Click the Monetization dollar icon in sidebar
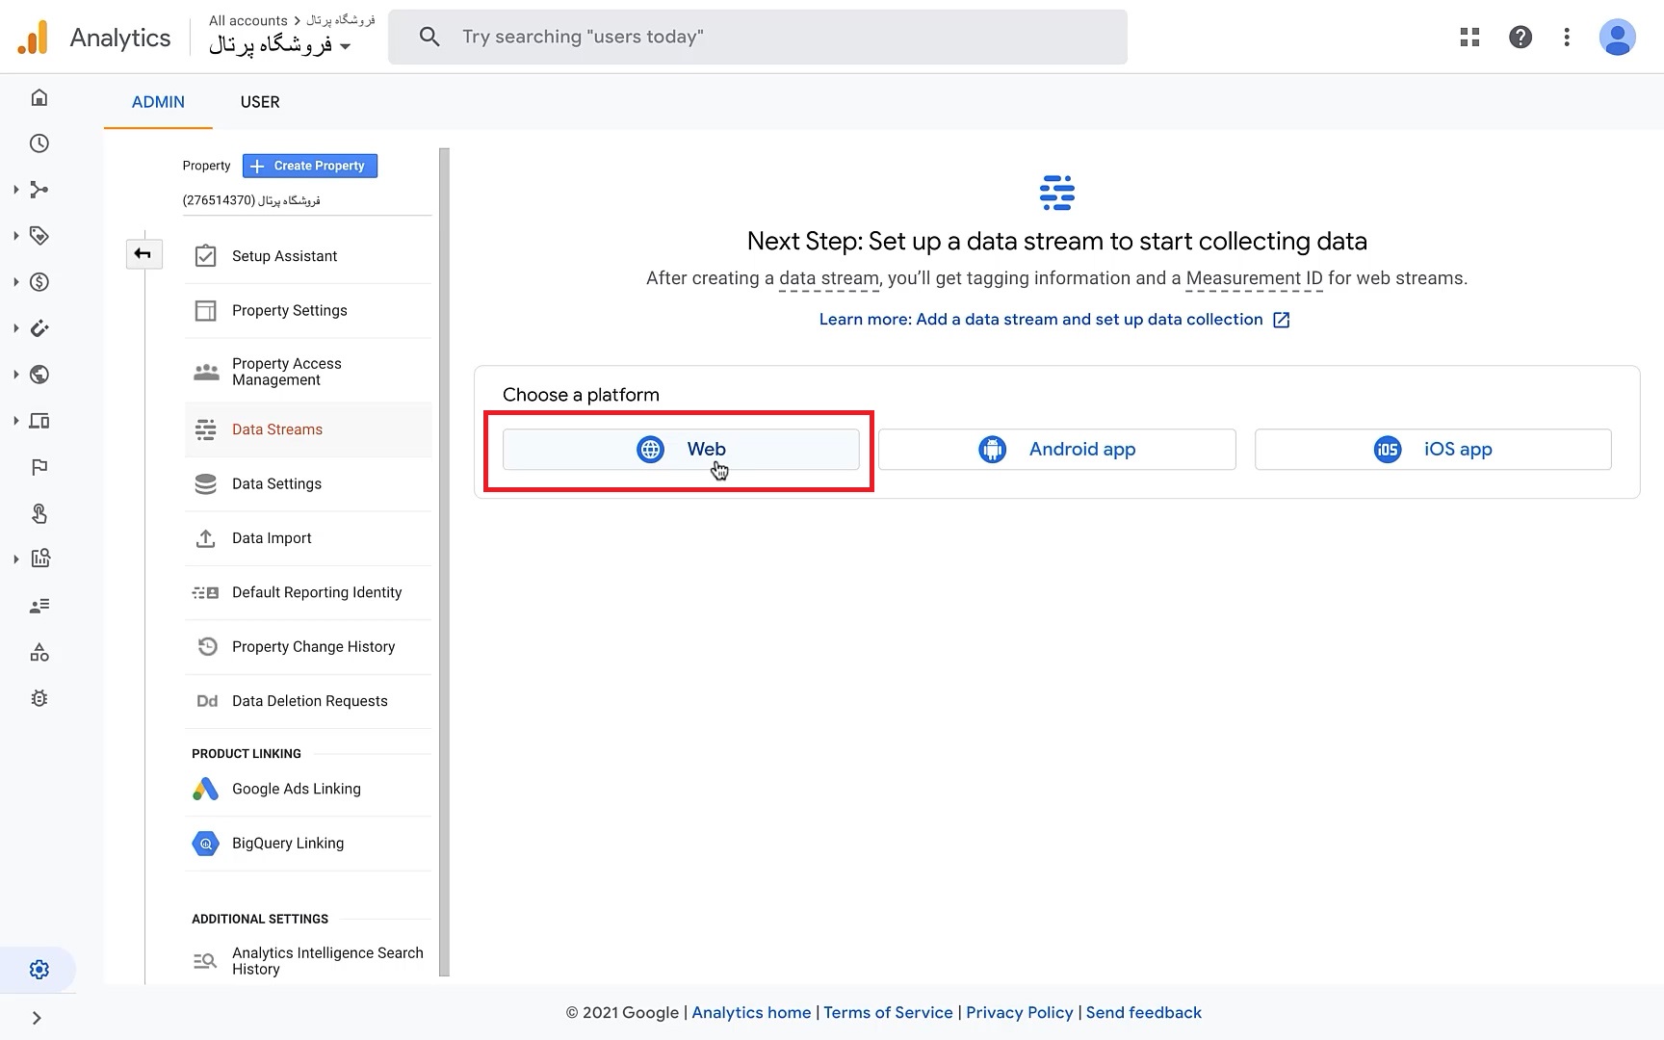This screenshot has width=1664, height=1040. click(x=39, y=282)
